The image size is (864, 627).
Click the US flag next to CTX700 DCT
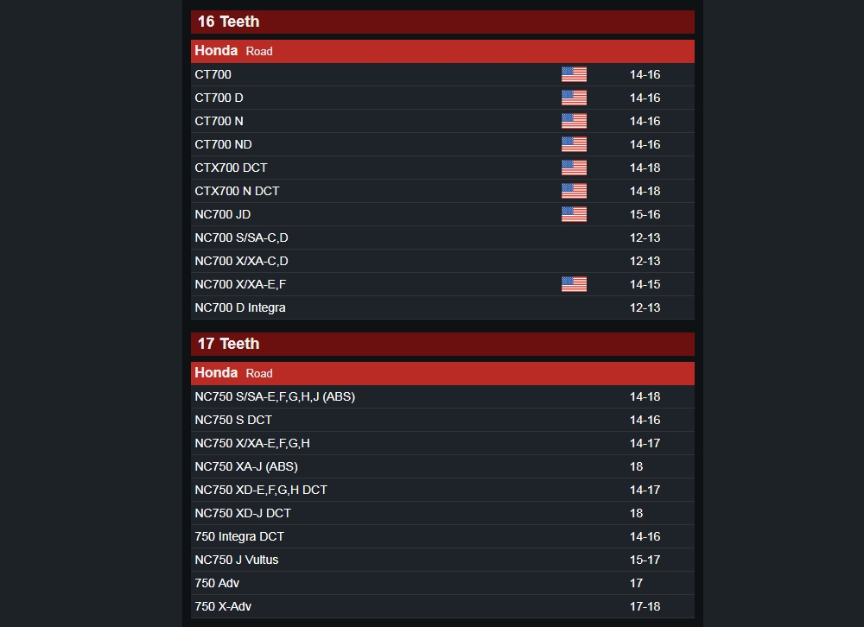tap(574, 168)
